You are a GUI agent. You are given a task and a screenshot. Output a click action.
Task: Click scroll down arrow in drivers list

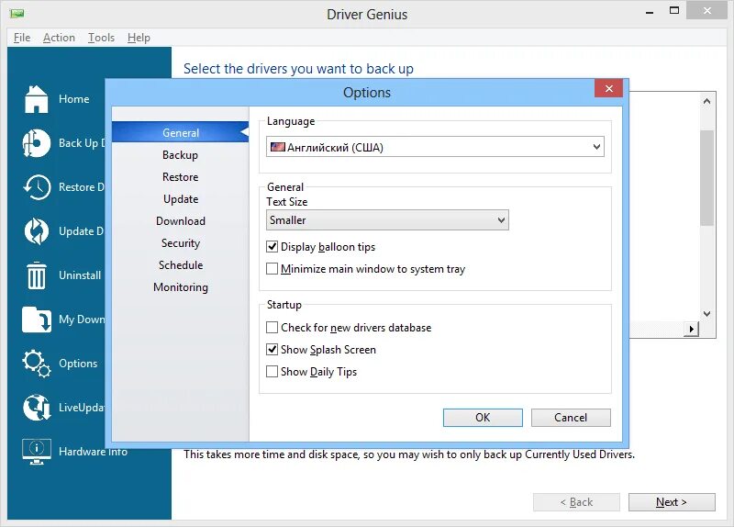706,314
